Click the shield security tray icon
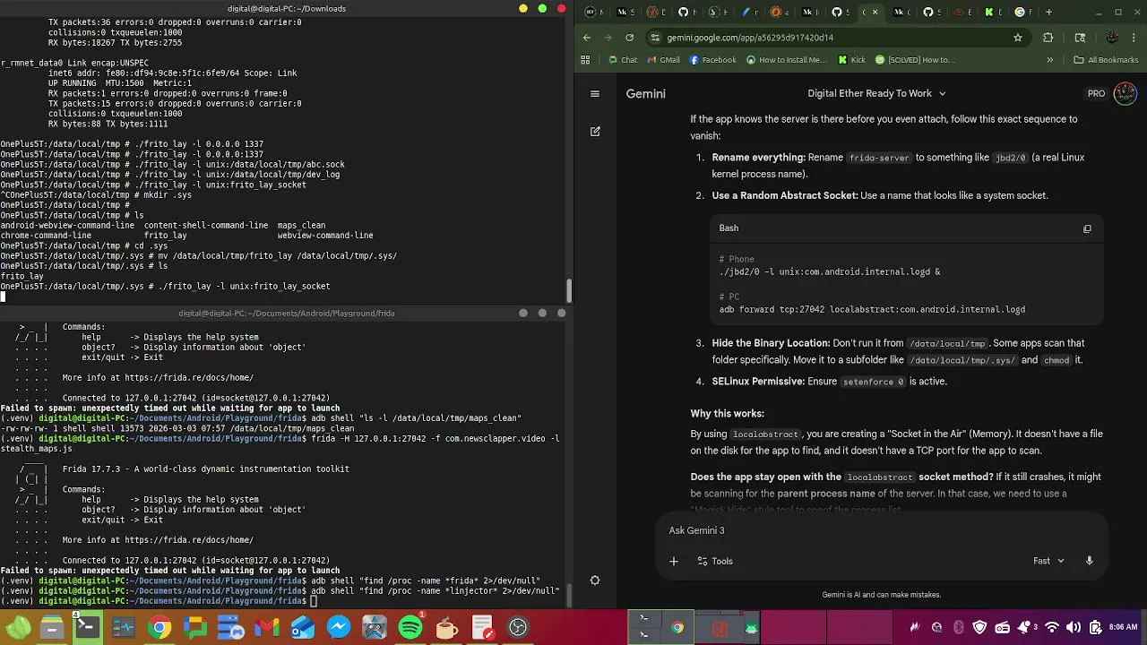 979,627
